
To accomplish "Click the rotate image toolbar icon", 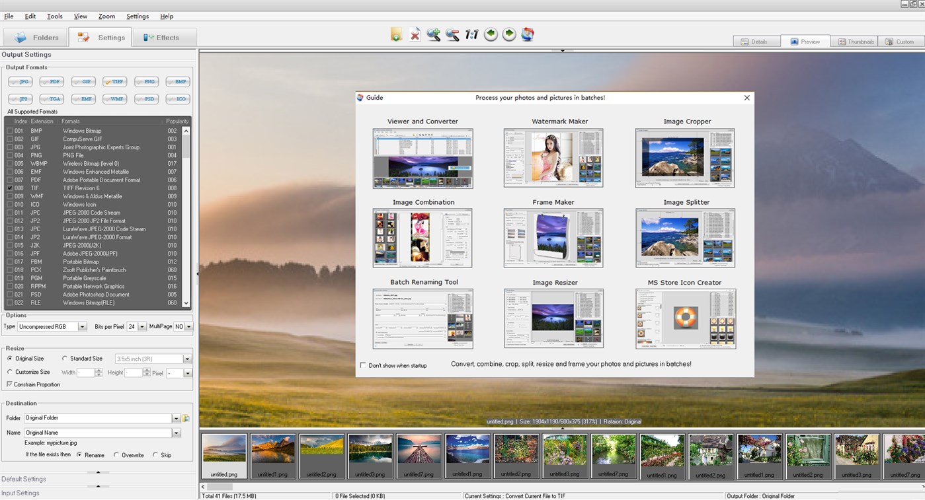I will [527, 34].
